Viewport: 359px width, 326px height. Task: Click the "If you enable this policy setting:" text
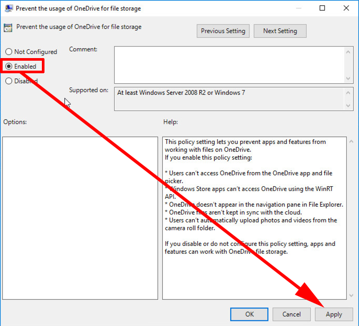point(208,158)
